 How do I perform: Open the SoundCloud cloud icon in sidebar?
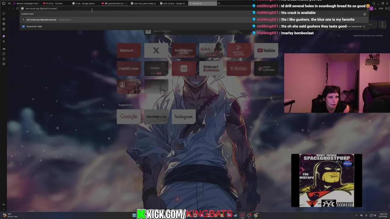tap(4, 49)
